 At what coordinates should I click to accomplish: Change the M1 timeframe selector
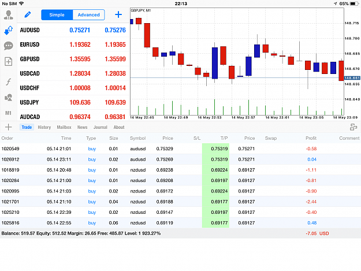coord(8,113)
